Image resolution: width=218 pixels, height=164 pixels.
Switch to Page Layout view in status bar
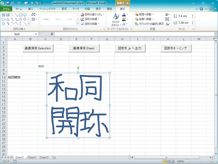point(169,161)
